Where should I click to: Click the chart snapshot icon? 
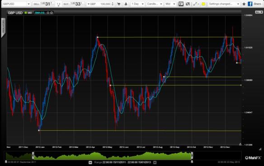click(181, 4)
